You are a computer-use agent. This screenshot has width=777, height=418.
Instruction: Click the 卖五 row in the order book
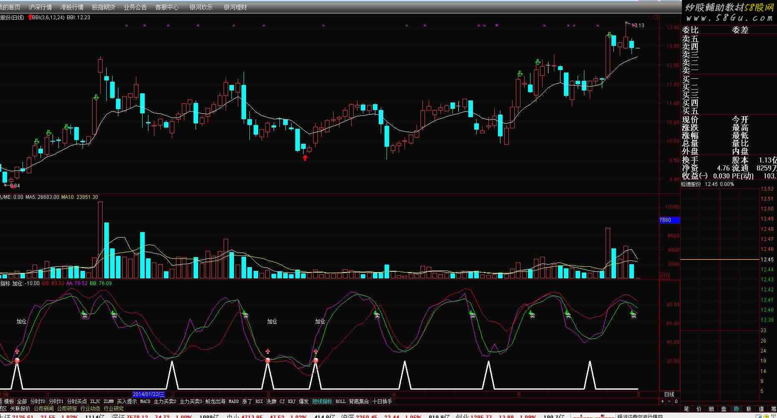(728, 39)
